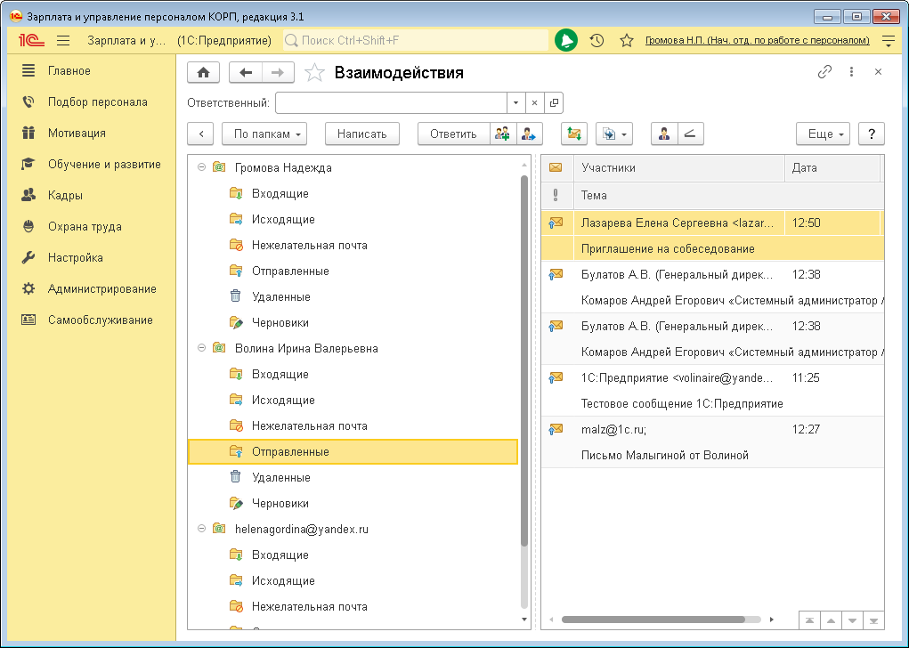Click the notifications bell icon
The width and height of the screenshot is (909, 648).
pyautogui.click(x=565, y=40)
